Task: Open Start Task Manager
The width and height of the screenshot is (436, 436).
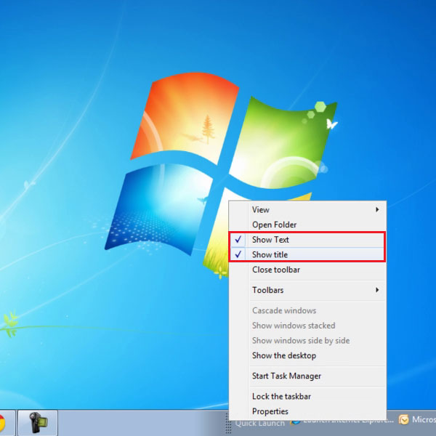Action: coord(307,376)
